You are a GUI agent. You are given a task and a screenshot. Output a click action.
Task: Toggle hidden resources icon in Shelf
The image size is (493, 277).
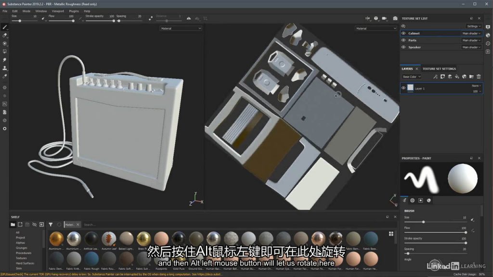(x=34, y=225)
